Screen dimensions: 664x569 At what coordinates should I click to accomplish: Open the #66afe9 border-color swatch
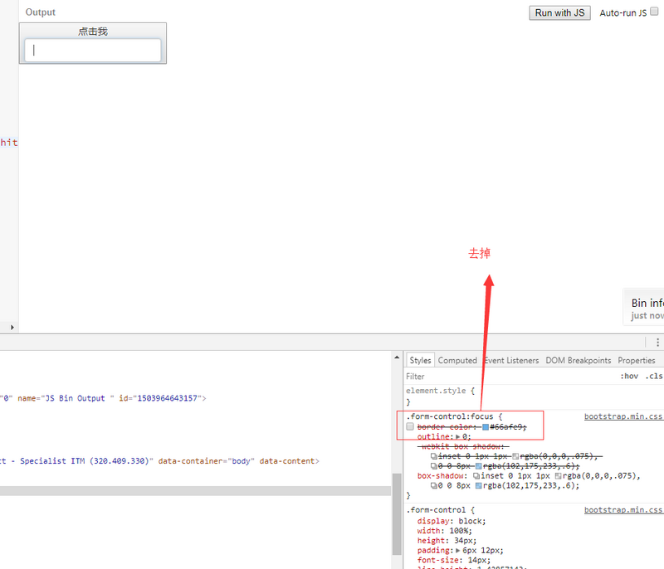(x=486, y=427)
